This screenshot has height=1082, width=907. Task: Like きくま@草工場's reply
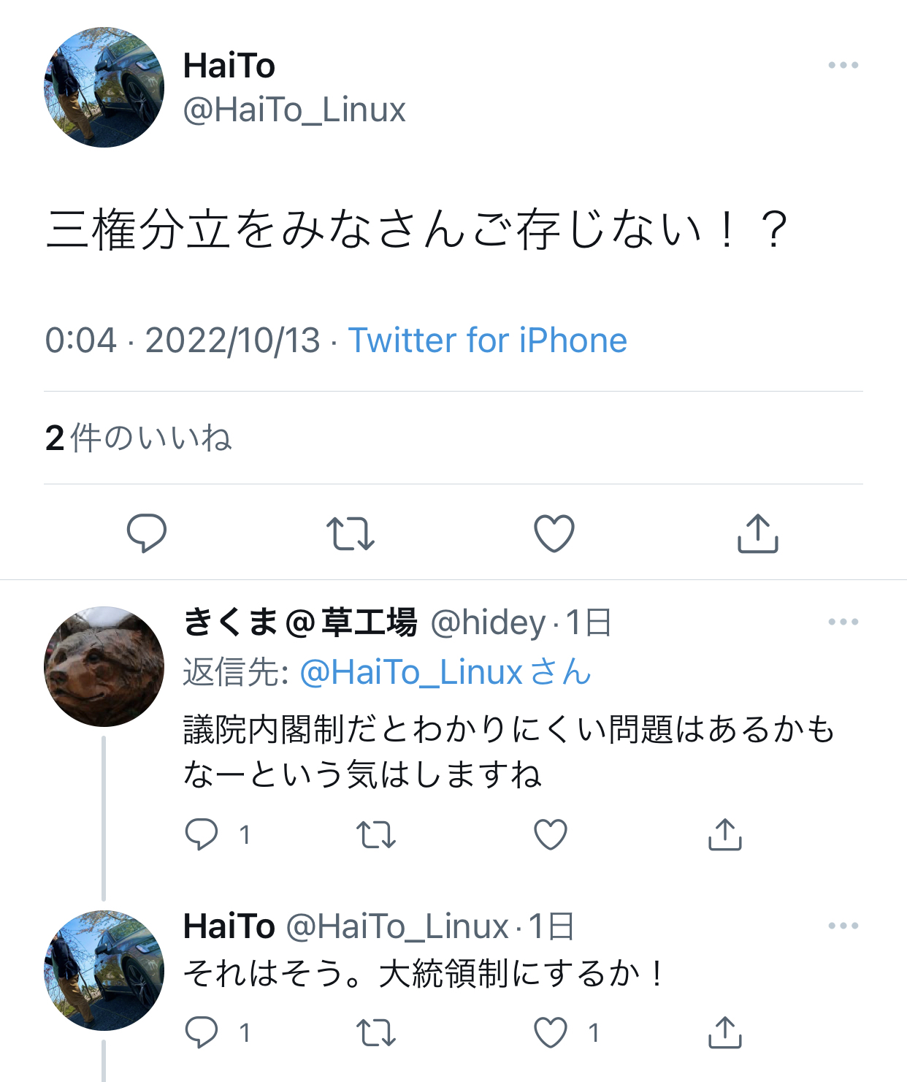(x=551, y=834)
